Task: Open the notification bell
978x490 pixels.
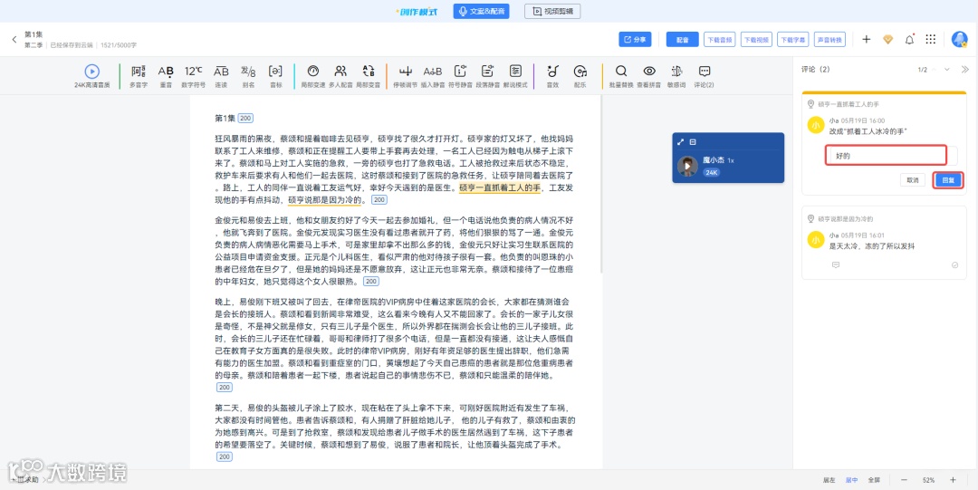Action: tap(909, 39)
